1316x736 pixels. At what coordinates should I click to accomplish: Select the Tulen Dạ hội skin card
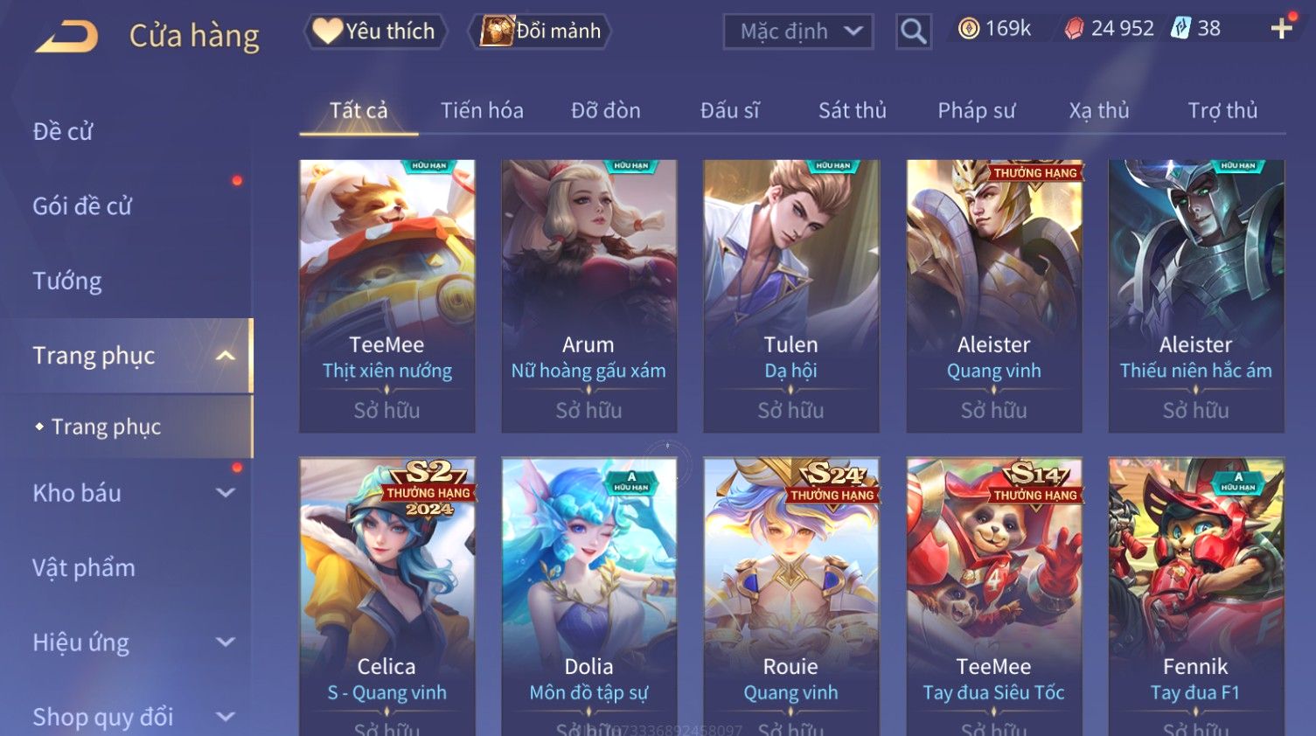(791, 295)
